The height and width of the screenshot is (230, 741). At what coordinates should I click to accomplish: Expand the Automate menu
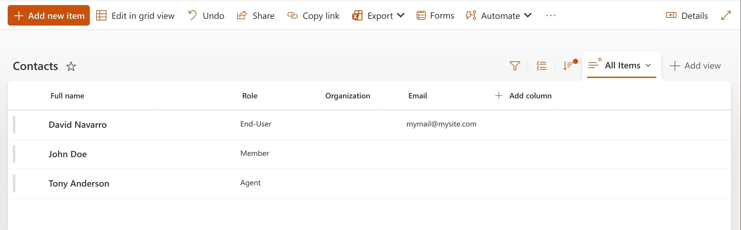tap(499, 16)
